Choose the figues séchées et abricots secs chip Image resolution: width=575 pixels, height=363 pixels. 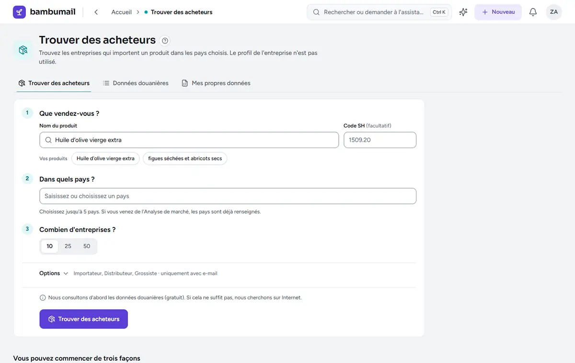click(x=185, y=159)
